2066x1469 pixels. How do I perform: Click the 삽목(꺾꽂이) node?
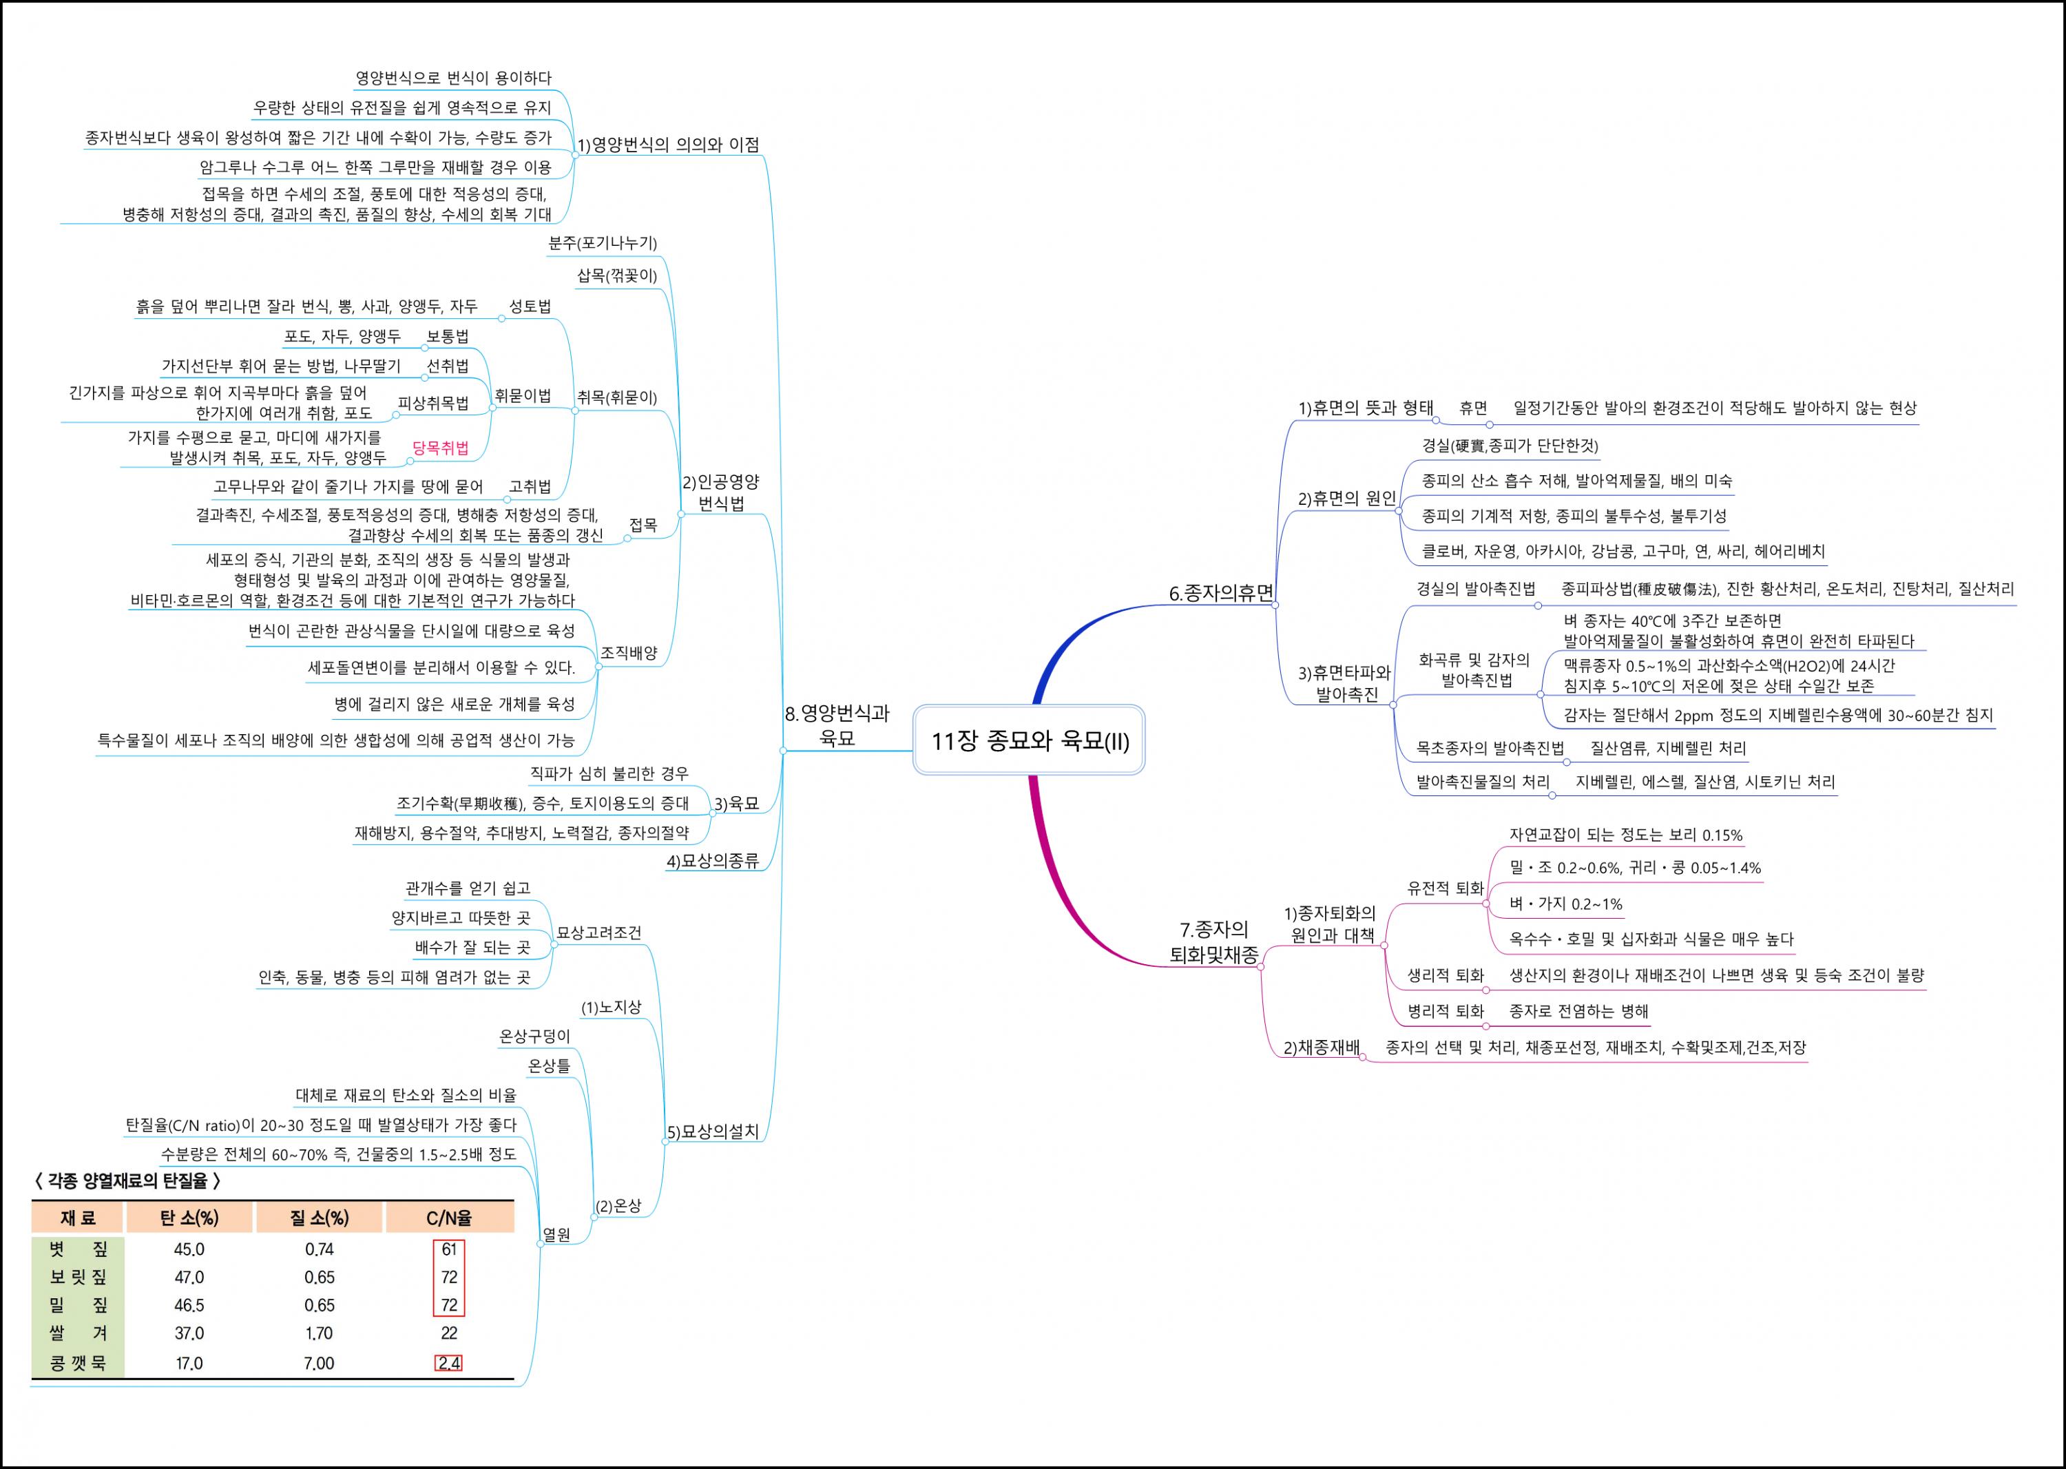click(x=617, y=276)
